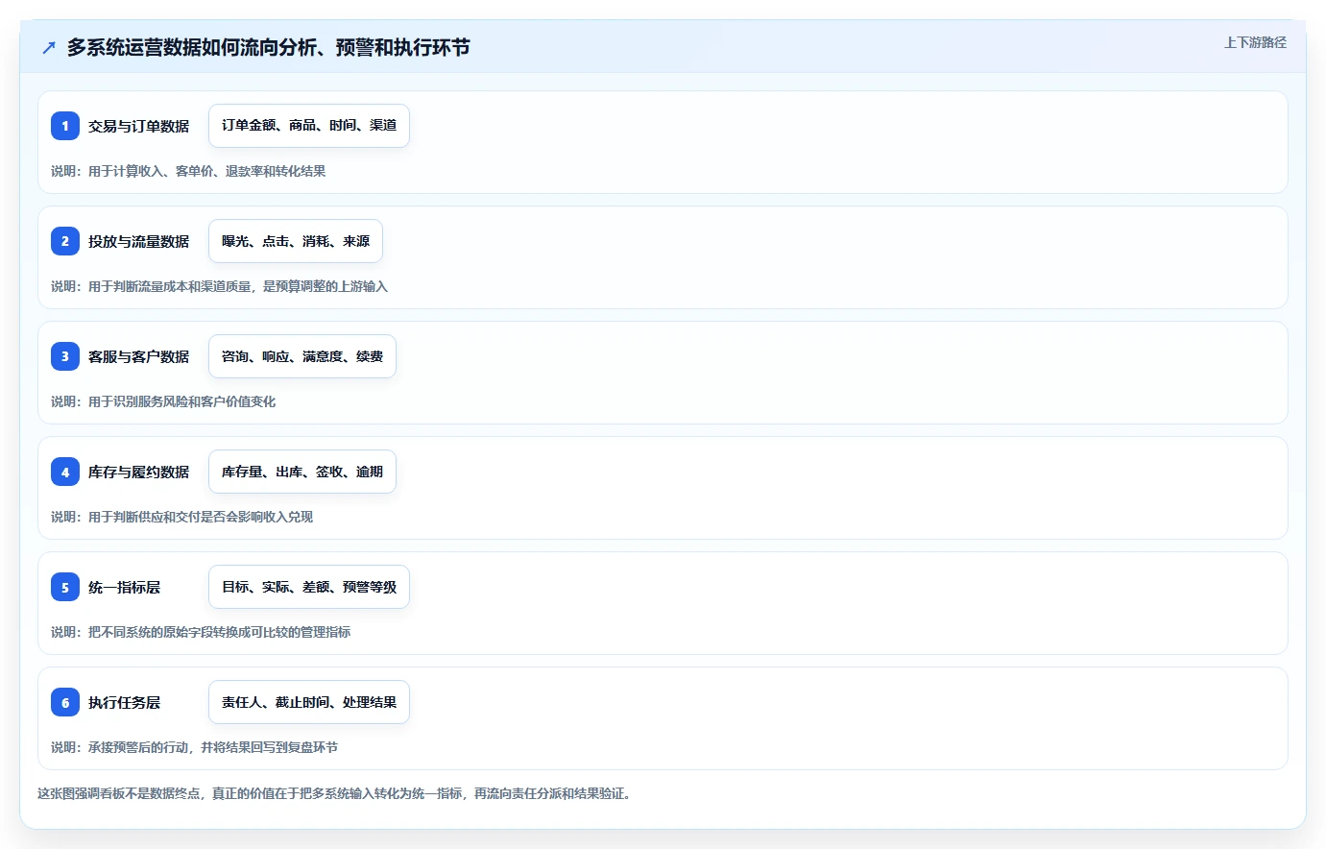The height and width of the screenshot is (849, 1326).
Task: Click description 承接预警后的行动
Action: coord(138,747)
